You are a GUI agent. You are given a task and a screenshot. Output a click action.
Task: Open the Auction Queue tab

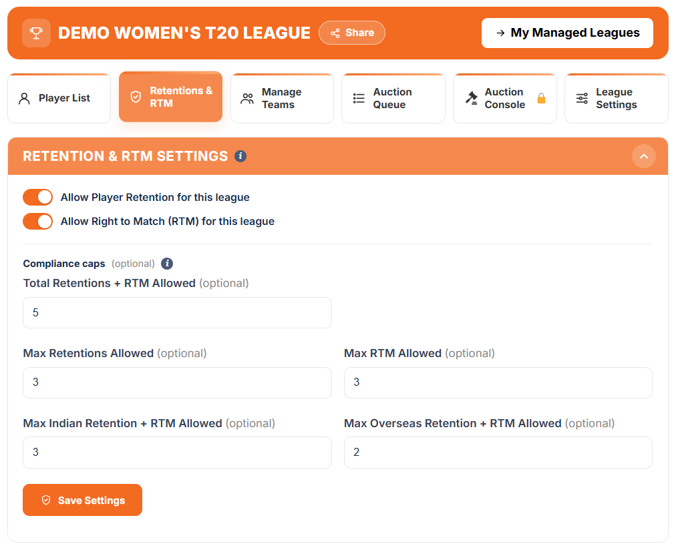tap(393, 98)
